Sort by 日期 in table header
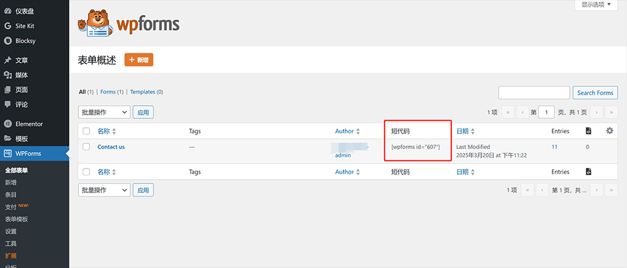The width and height of the screenshot is (627, 268). 465,131
